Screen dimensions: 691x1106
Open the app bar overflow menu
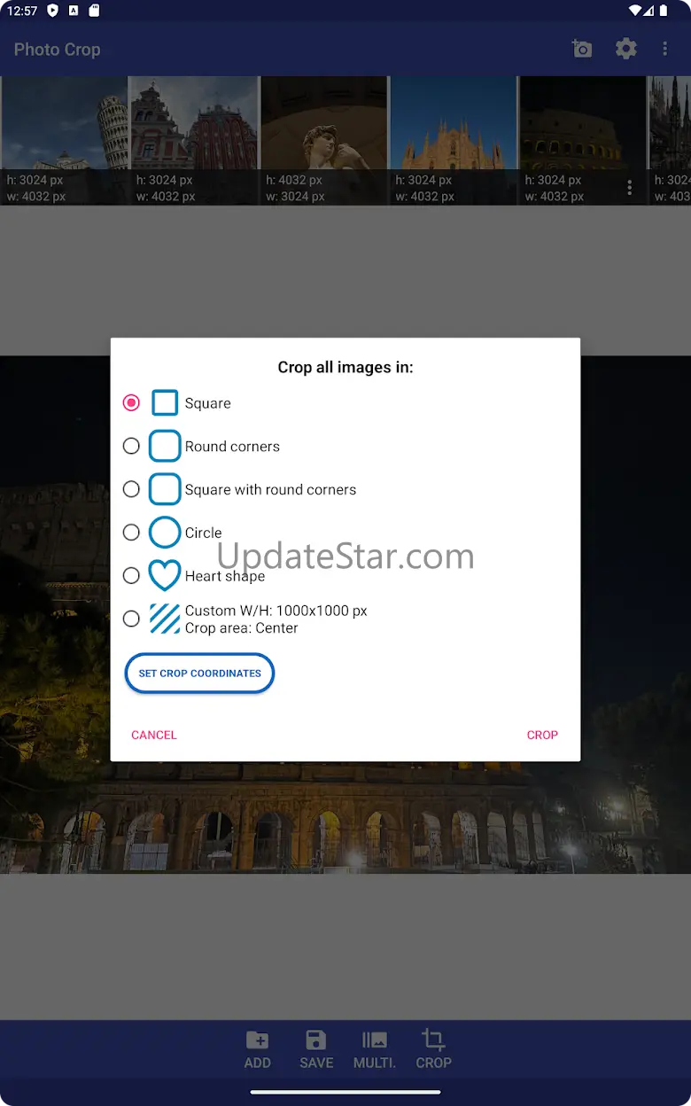(664, 49)
